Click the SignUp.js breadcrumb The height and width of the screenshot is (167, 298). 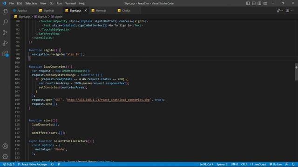click(24, 17)
